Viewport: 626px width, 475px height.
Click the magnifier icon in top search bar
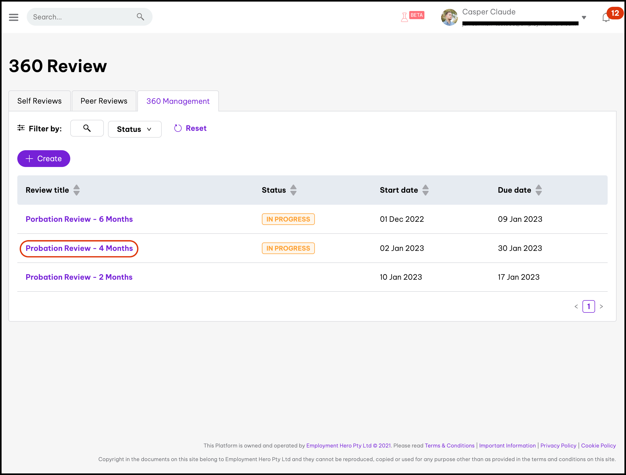tap(140, 17)
